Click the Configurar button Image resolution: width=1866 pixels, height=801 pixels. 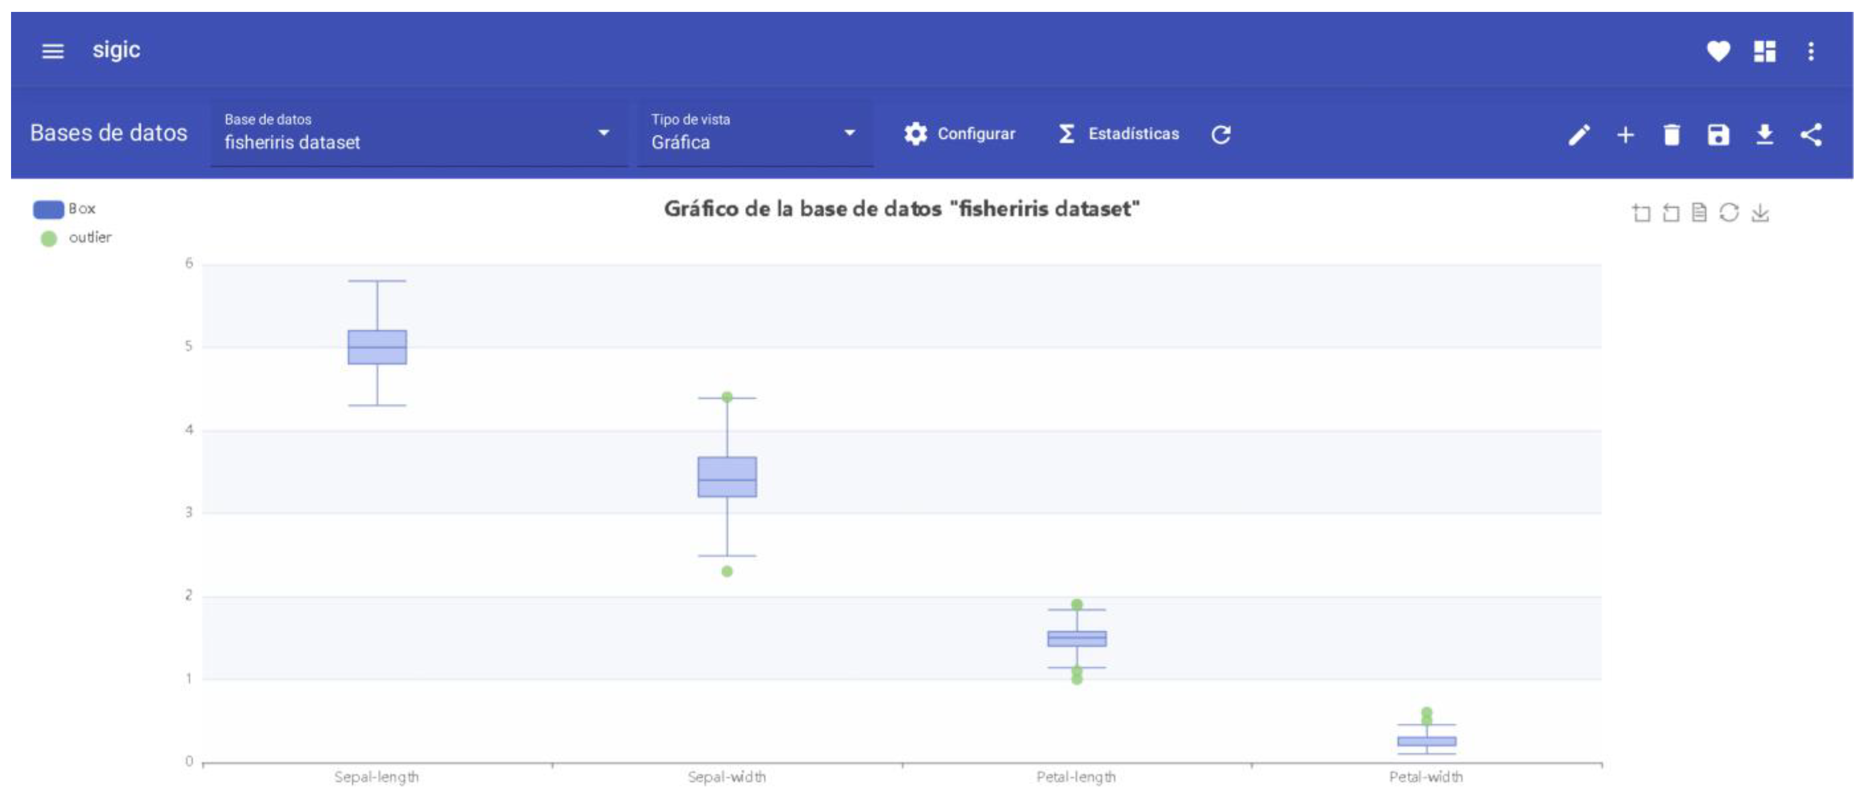pos(959,134)
